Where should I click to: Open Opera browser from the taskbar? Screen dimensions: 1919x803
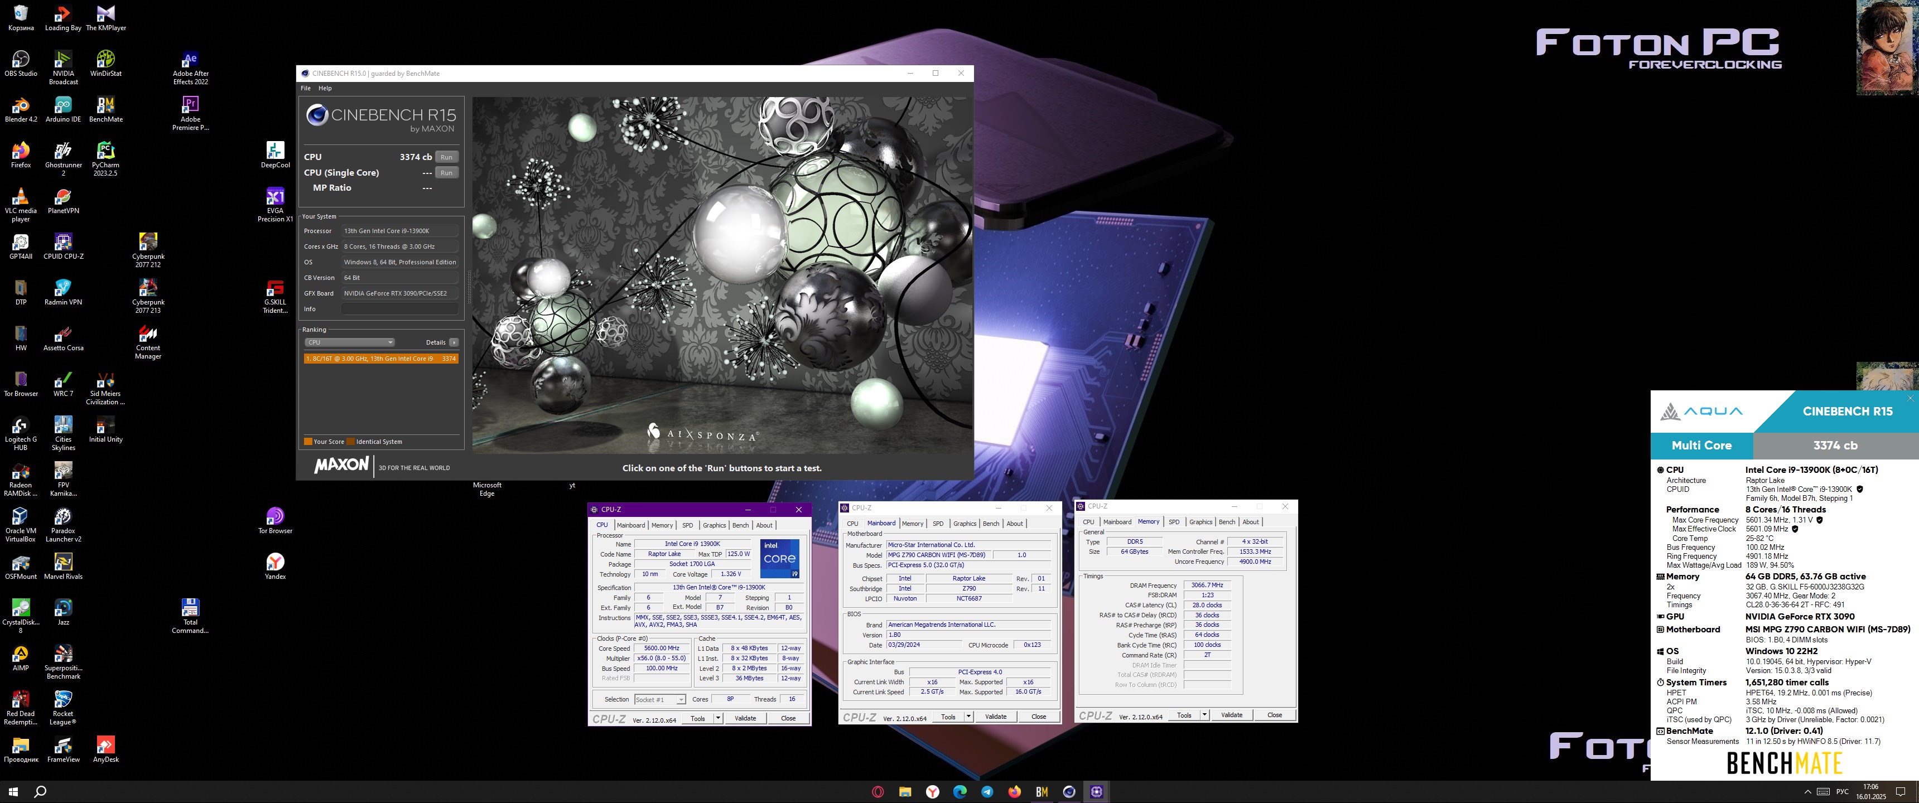point(877,792)
